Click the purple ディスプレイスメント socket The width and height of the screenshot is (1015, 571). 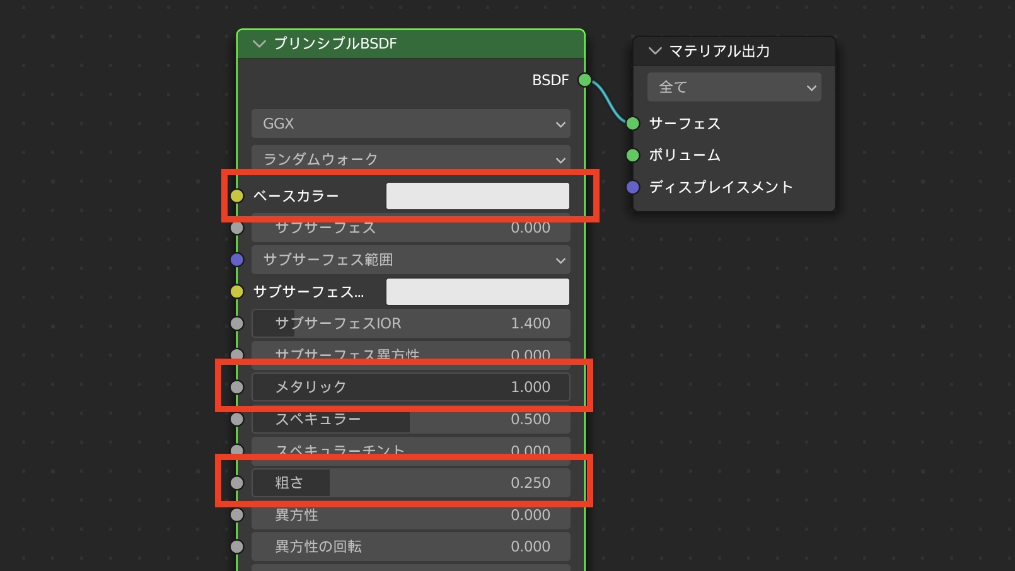point(632,187)
